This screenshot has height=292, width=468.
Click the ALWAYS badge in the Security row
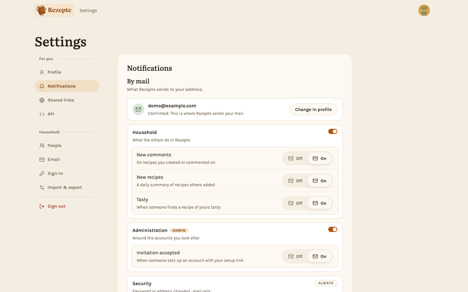326,283
